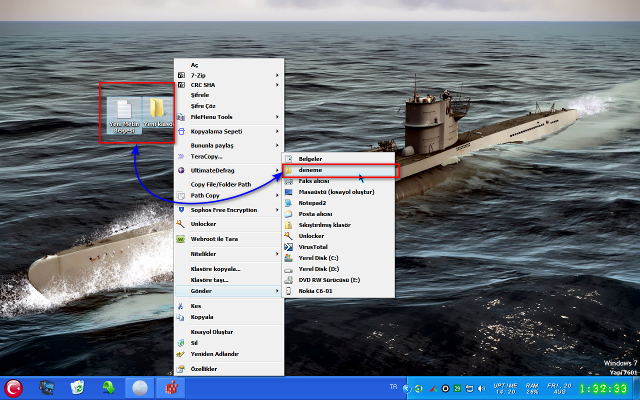The image size is (640, 400).
Task: Click the RAM 28% gadget
Action: (532, 388)
